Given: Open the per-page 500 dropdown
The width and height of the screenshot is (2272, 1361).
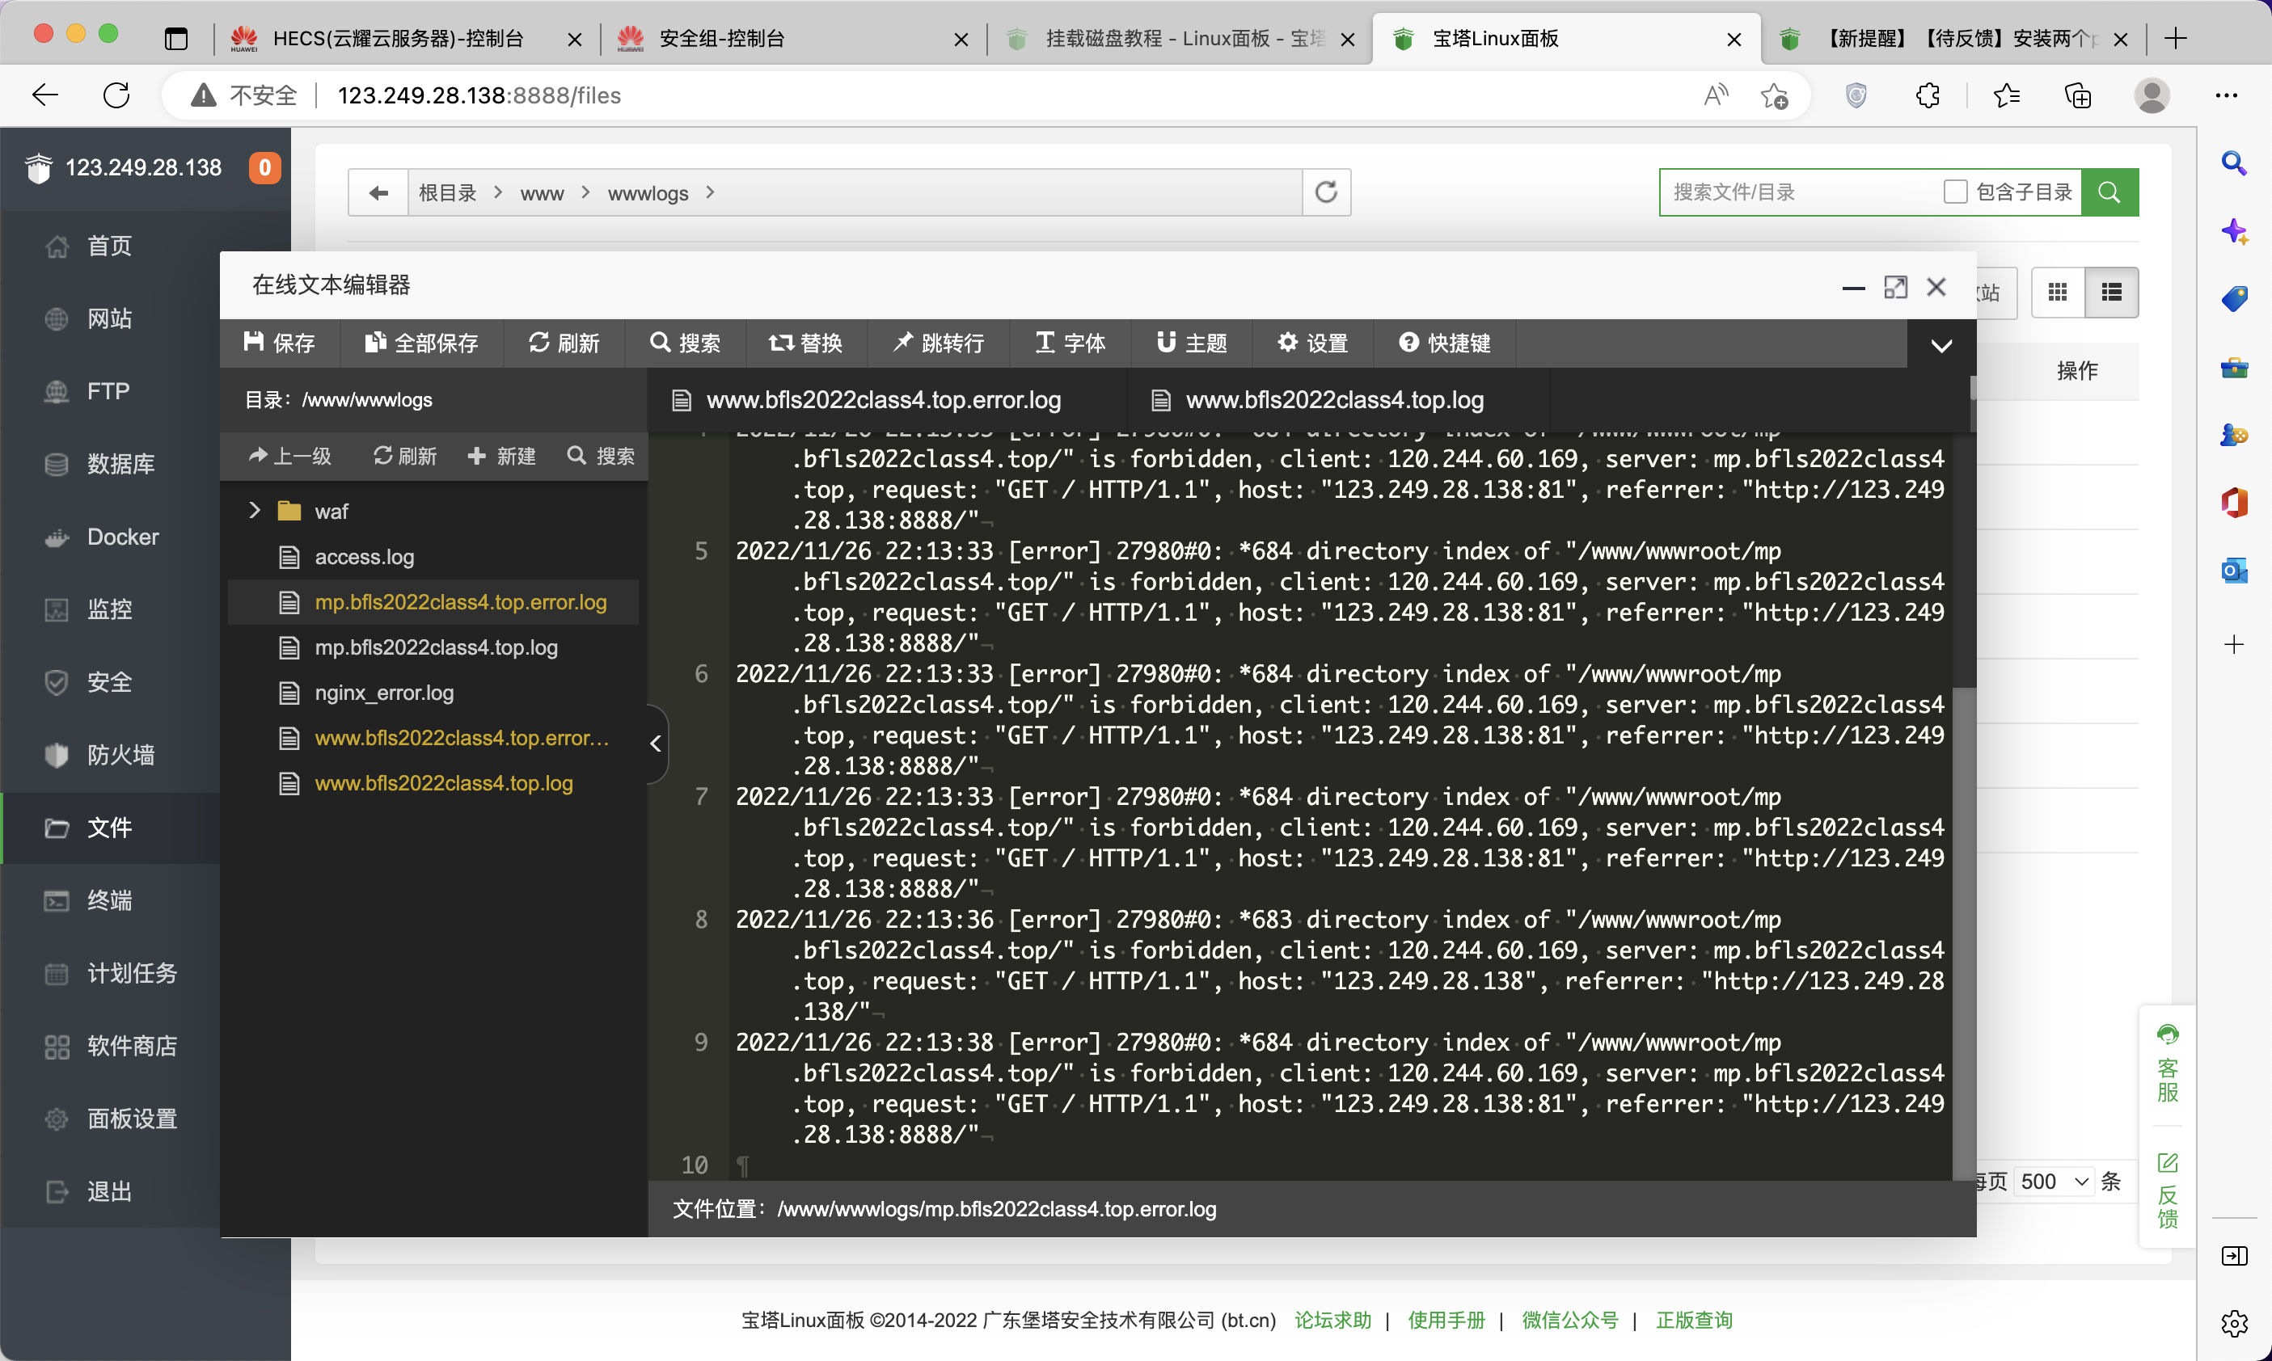Looking at the screenshot, I should [x=2055, y=1182].
